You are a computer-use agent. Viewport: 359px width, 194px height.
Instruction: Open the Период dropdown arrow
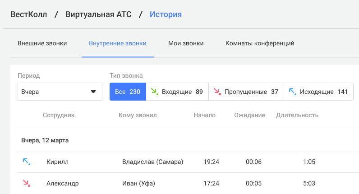(93, 92)
